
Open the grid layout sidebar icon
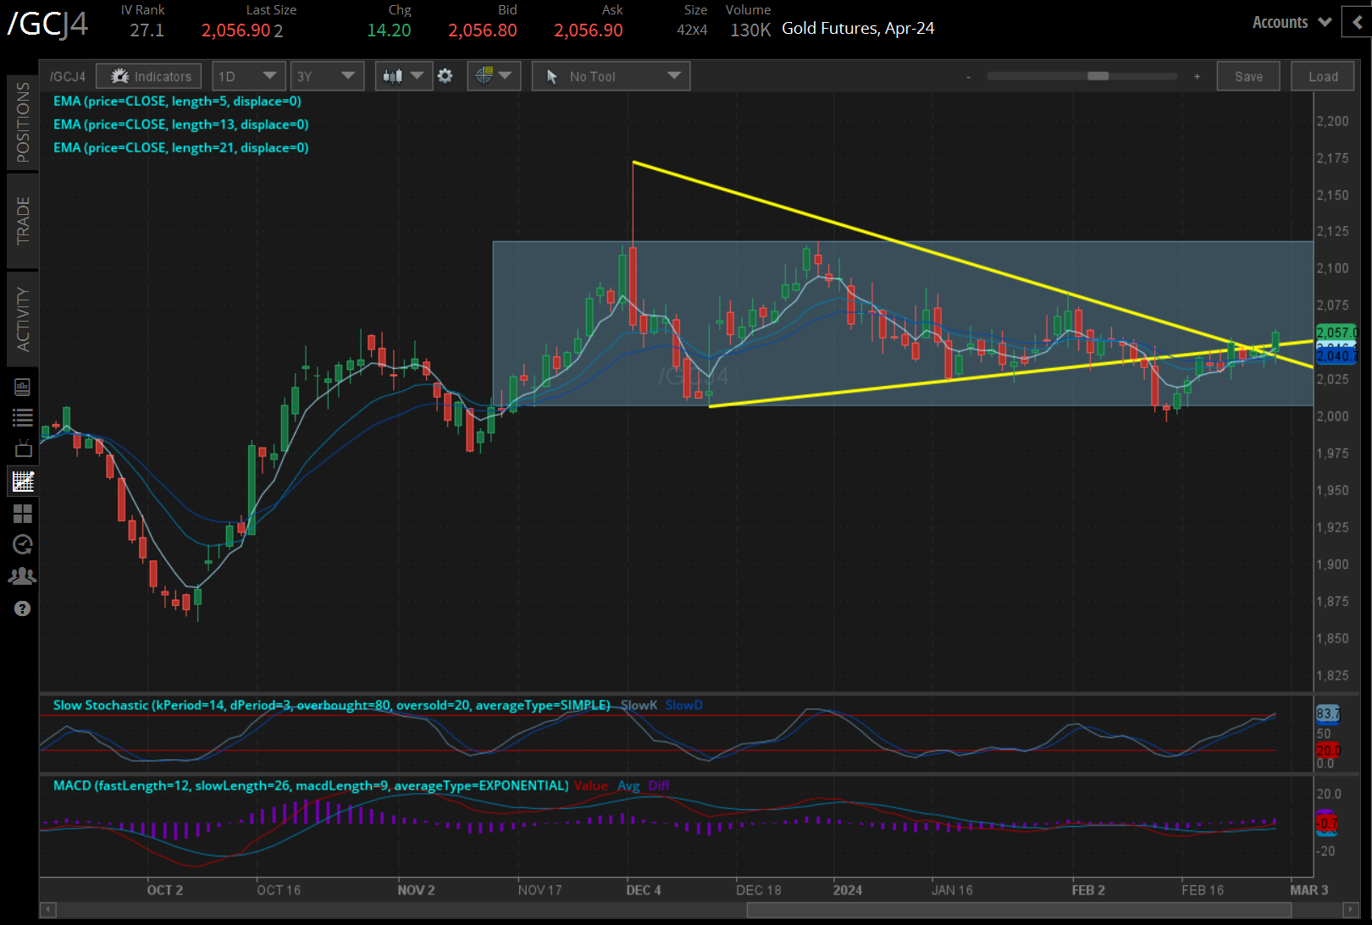click(23, 514)
